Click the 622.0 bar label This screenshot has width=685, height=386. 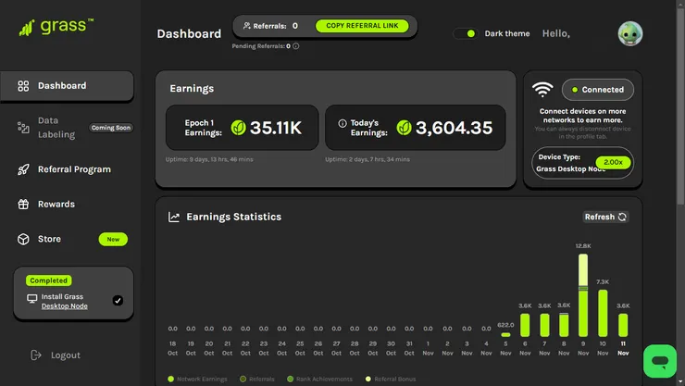(x=505, y=325)
